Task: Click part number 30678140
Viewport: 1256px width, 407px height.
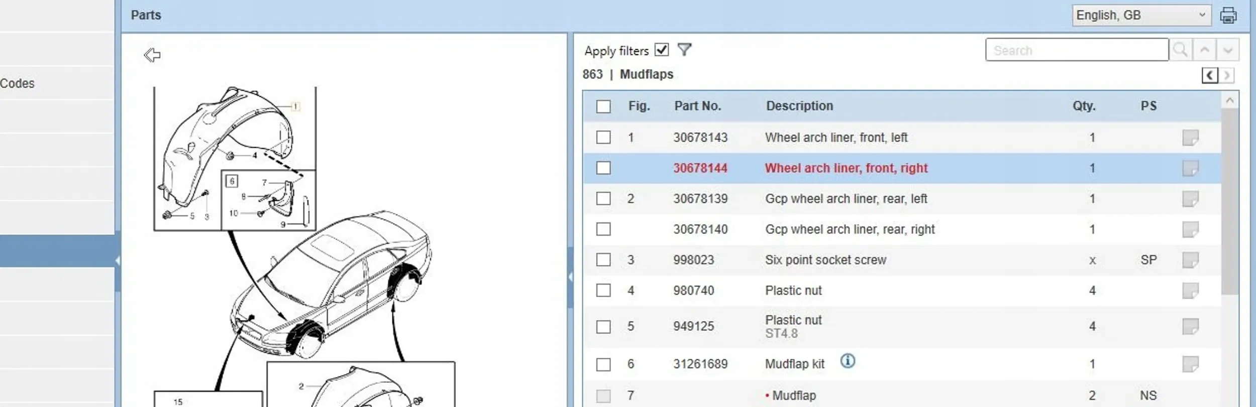Action: tap(700, 229)
